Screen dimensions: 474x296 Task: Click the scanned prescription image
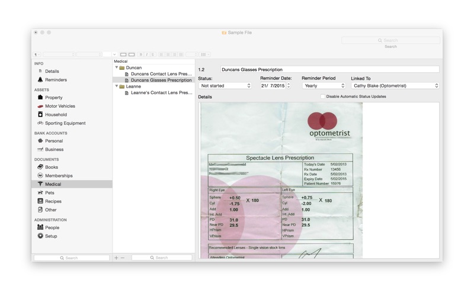pyautogui.click(x=281, y=181)
